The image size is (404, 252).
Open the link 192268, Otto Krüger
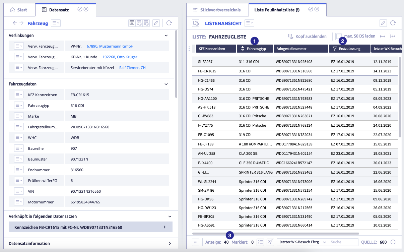[x=120, y=57]
